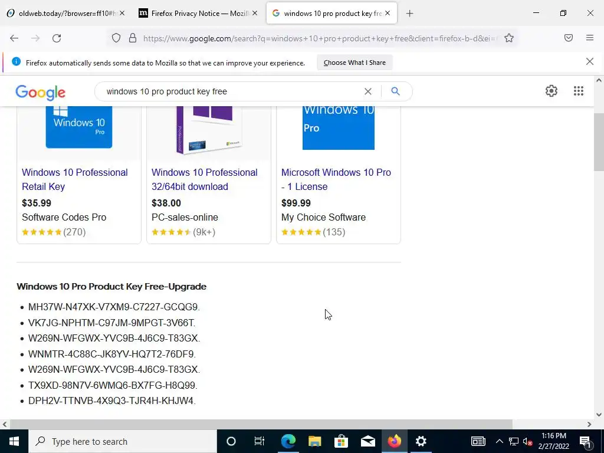Open Cortana circle in taskbar
The height and width of the screenshot is (453, 604).
pyautogui.click(x=231, y=441)
